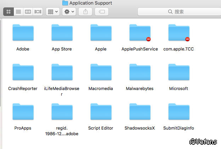The image size is (221, 149).
Task: Select the App Store folder
Action: [62, 33]
